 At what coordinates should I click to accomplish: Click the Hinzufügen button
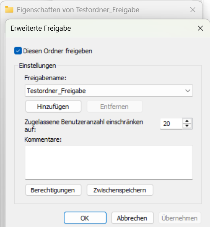(53, 106)
